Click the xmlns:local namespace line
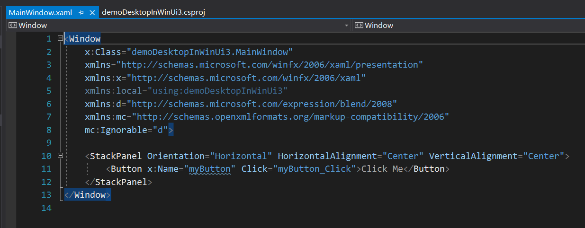This screenshot has height=228, width=585. pyautogui.click(x=186, y=91)
